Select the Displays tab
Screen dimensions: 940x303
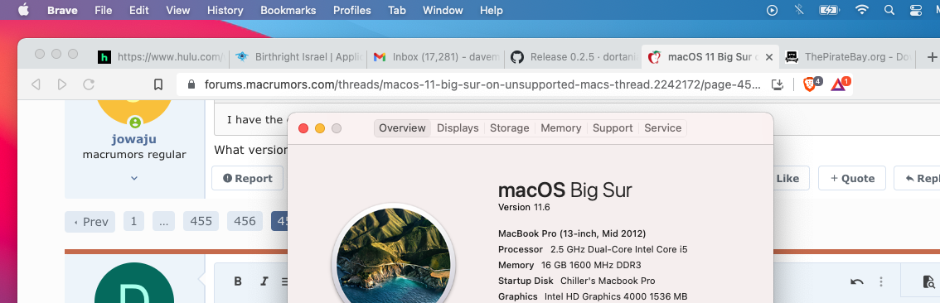458,128
